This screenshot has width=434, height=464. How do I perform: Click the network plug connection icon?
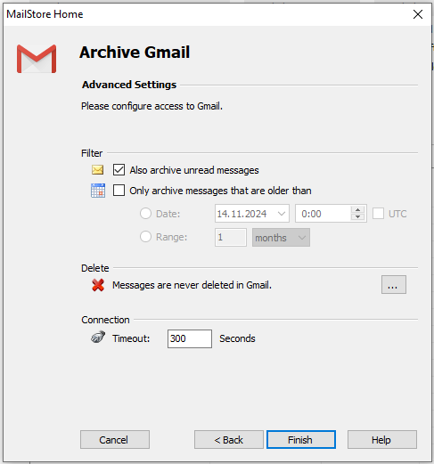(x=98, y=338)
